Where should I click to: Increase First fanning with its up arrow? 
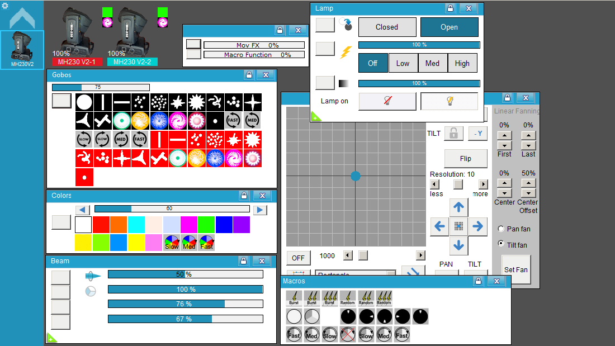coord(504,136)
